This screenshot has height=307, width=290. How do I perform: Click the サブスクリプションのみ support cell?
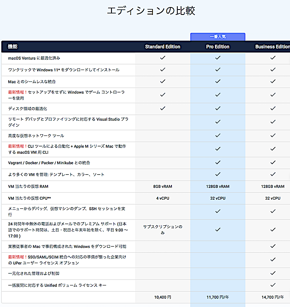[163, 230]
